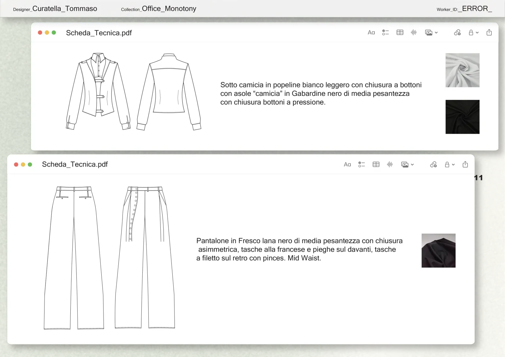505x357 pixels.
Task: Maximize the lower Scheda_Tecnica window
Action: (30, 164)
